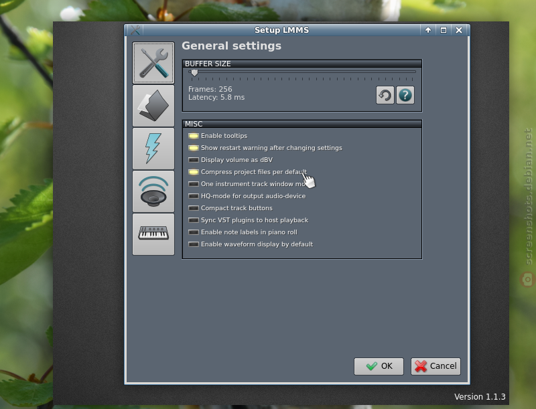Viewport: 536px width, 409px height.
Task: Open MIDI settings keyboard icon
Action: [153, 234]
